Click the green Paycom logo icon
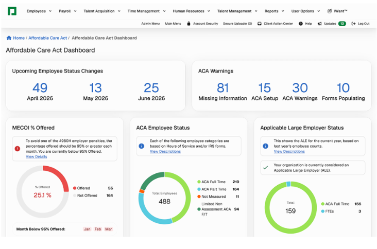Screen dimensions: 377x249 pos(12,11)
